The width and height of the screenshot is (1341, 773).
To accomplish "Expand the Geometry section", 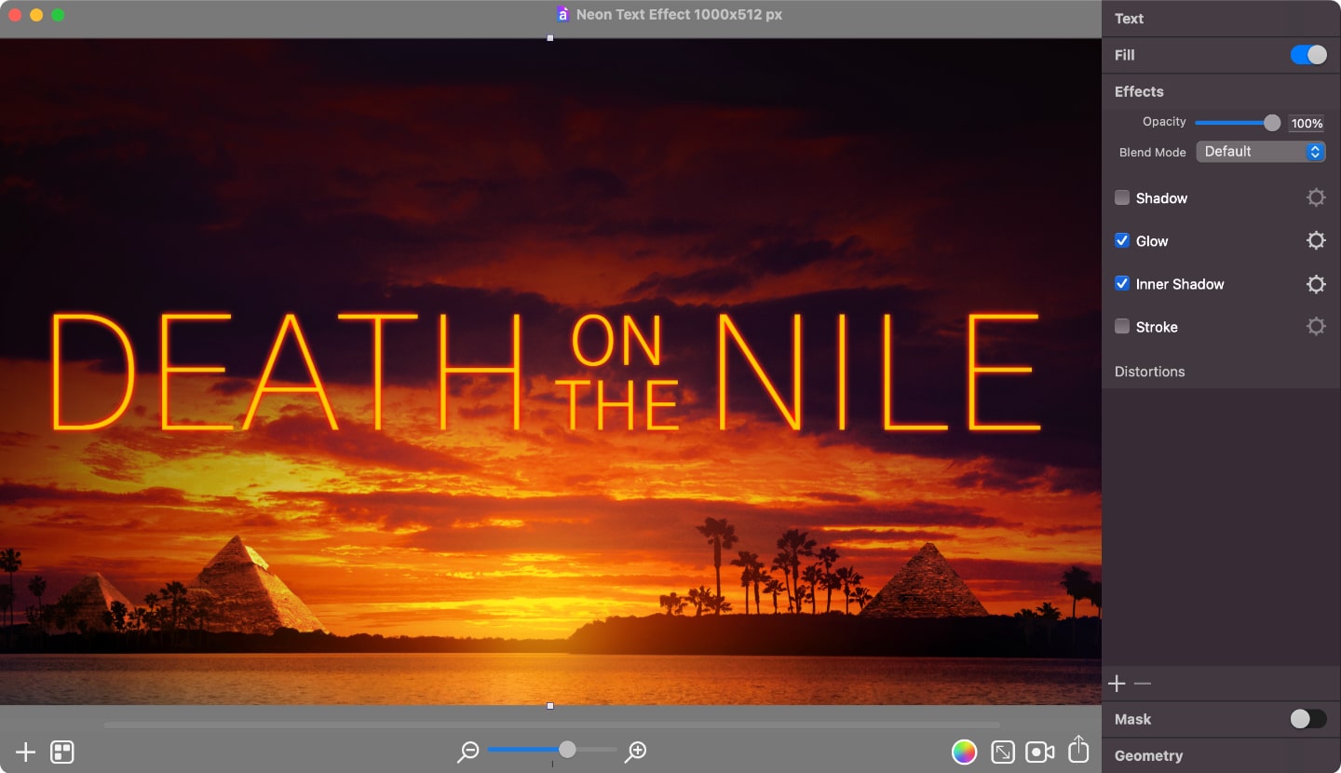I will coord(1148,755).
